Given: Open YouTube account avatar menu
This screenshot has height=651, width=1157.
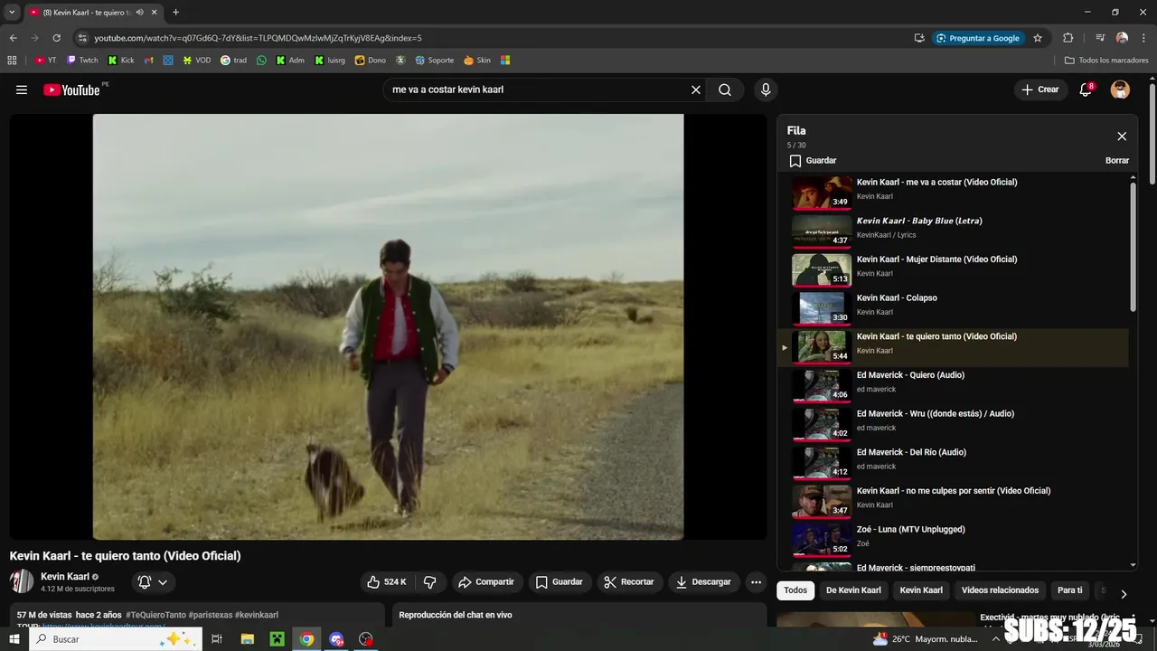Looking at the screenshot, I should (1120, 90).
